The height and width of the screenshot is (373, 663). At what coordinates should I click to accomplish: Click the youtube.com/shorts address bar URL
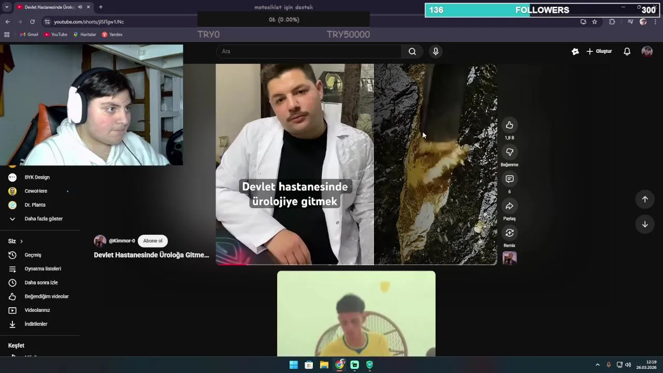(89, 22)
